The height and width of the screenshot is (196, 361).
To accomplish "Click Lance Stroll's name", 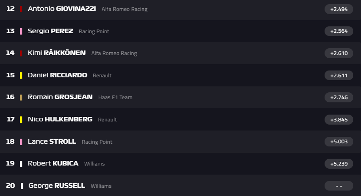I will (x=52, y=141).
